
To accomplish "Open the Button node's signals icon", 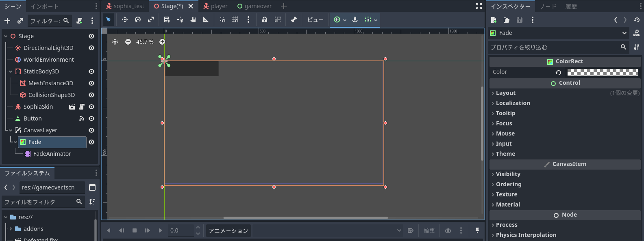I will pos(82,118).
